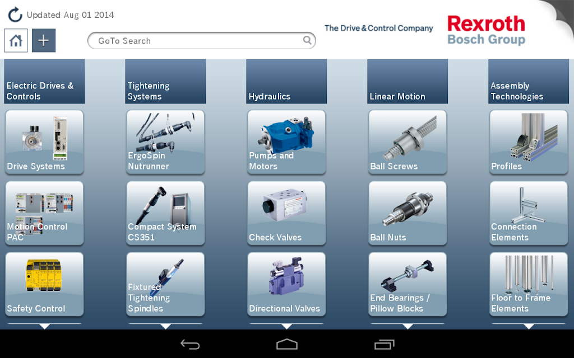Expand more Electric Drives & Controls items
The width and height of the screenshot is (574, 358).
coord(44,326)
